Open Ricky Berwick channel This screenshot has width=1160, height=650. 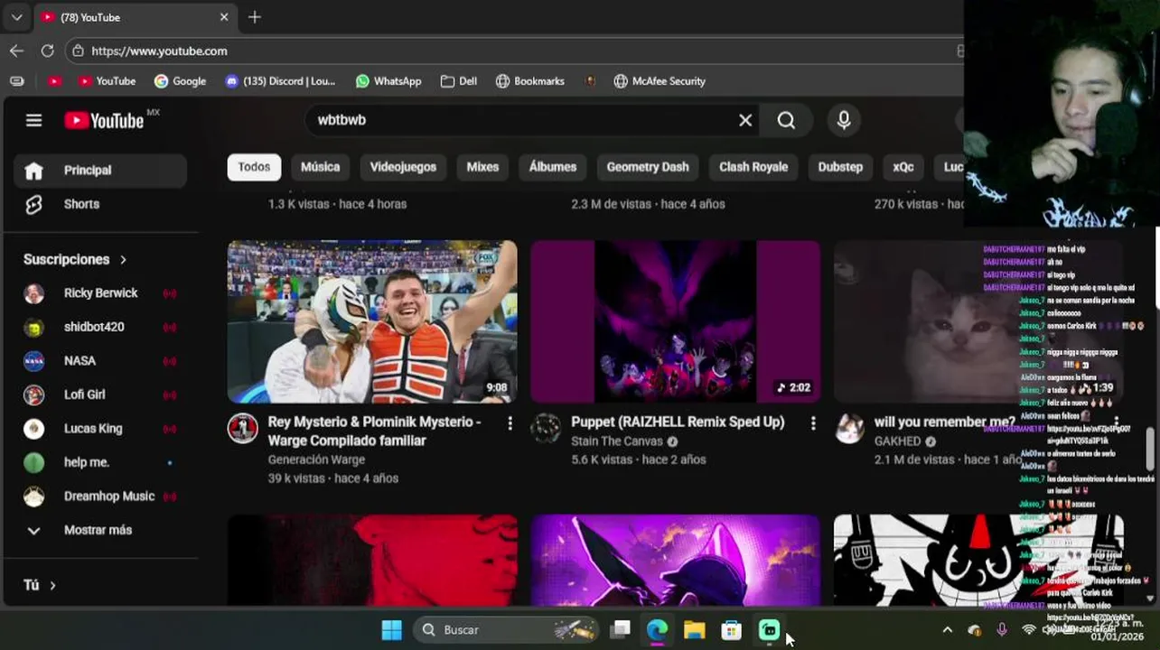point(100,293)
